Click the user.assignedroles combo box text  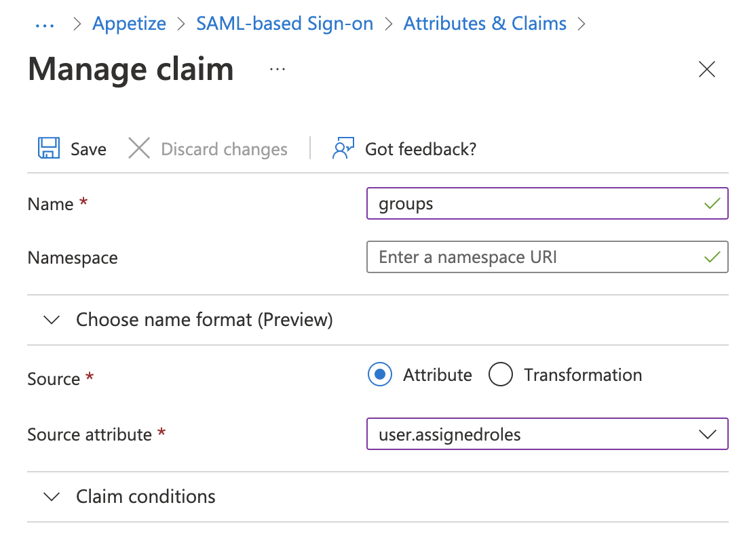tap(450, 434)
